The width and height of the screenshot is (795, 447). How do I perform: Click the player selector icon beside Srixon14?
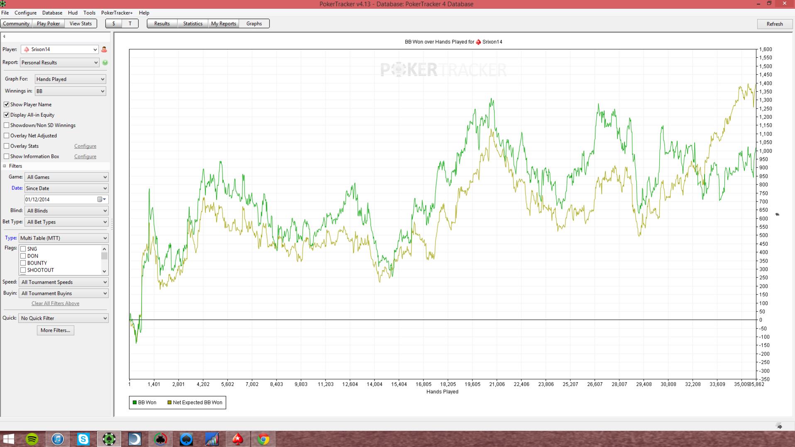[104, 49]
